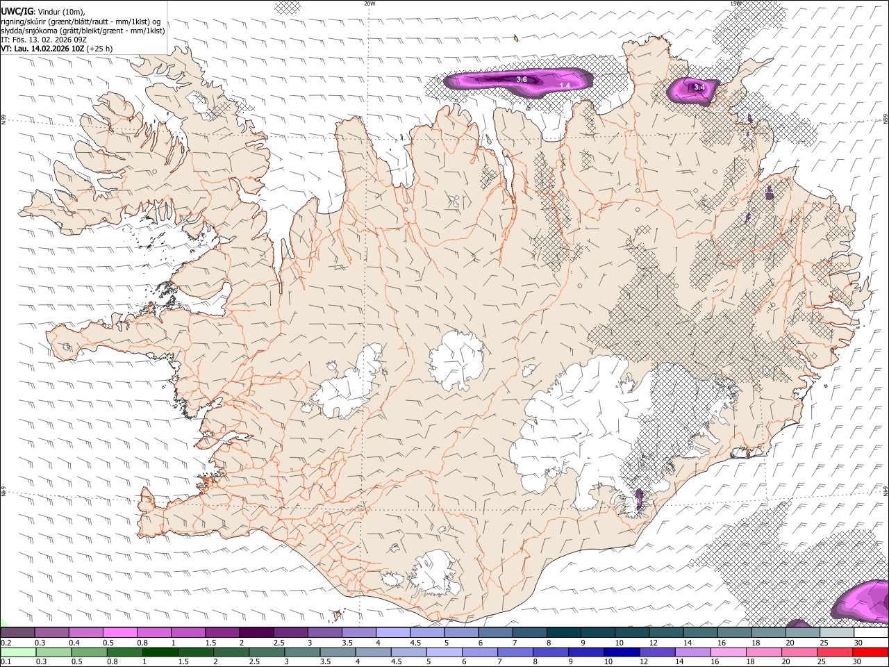The height and width of the screenshot is (667, 889).
Task: Click the 'rigning/skúrir' legend description line
Action: pos(81,22)
